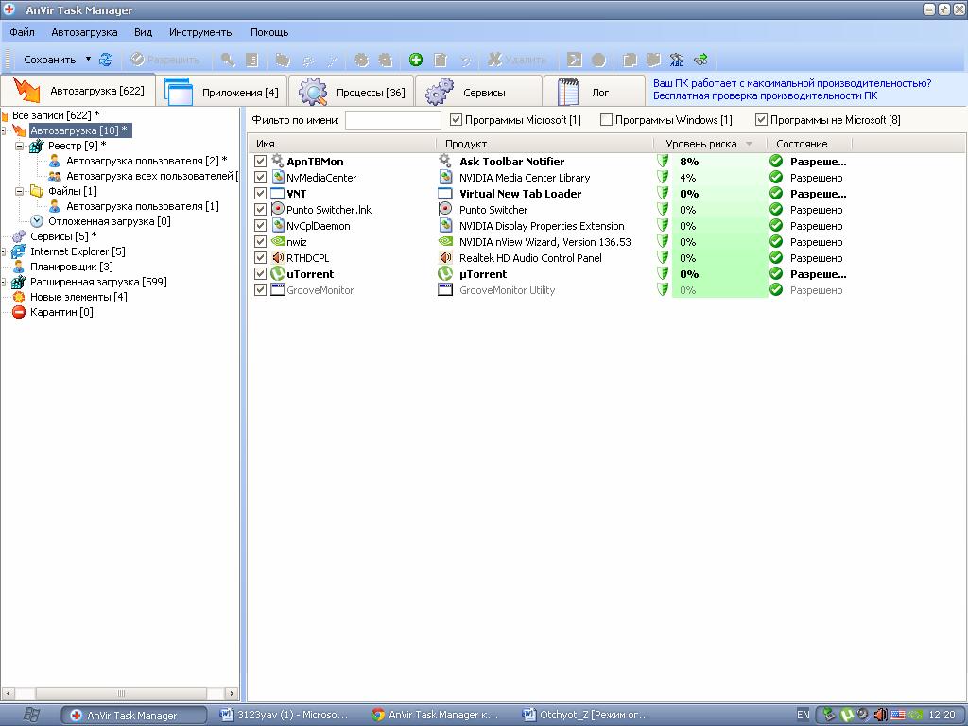Click the green double-arrow icon at toolbar end
The width and height of the screenshot is (968, 726).
701,60
